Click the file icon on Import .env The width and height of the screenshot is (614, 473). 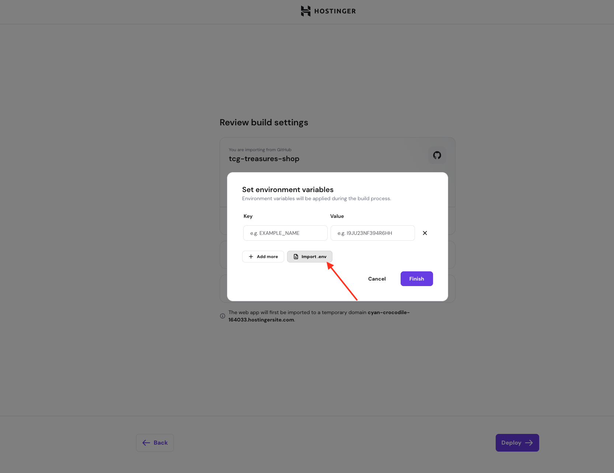coord(296,257)
